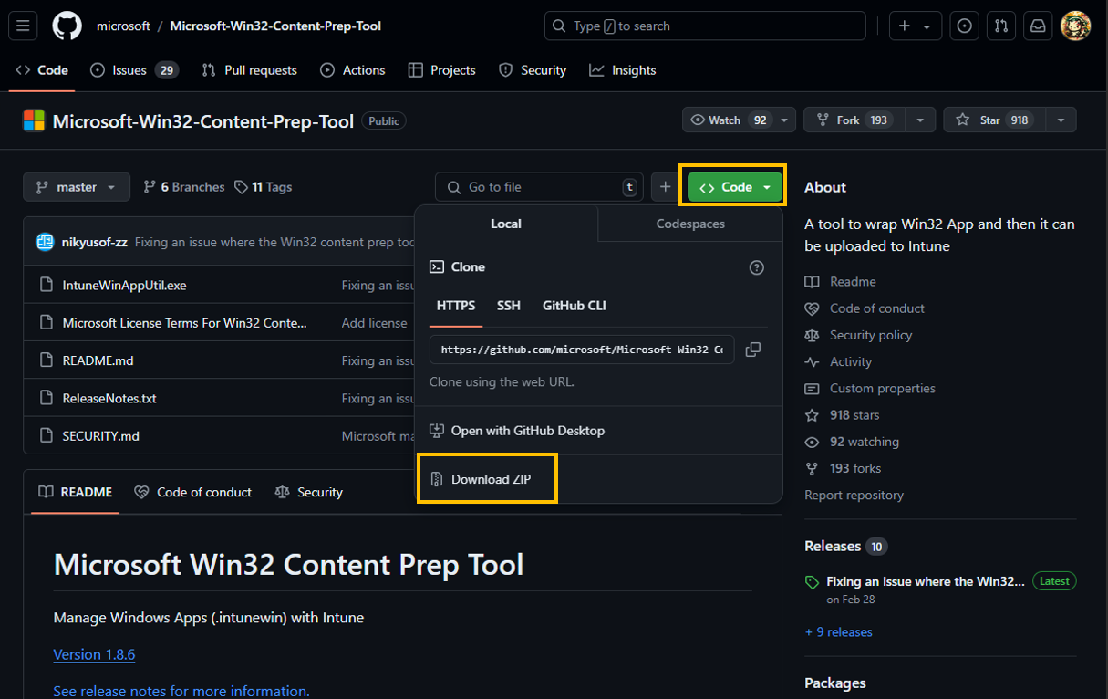1108x699 pixels.
Task: Switch to the Code tab
Action: [x=42, y=70]
